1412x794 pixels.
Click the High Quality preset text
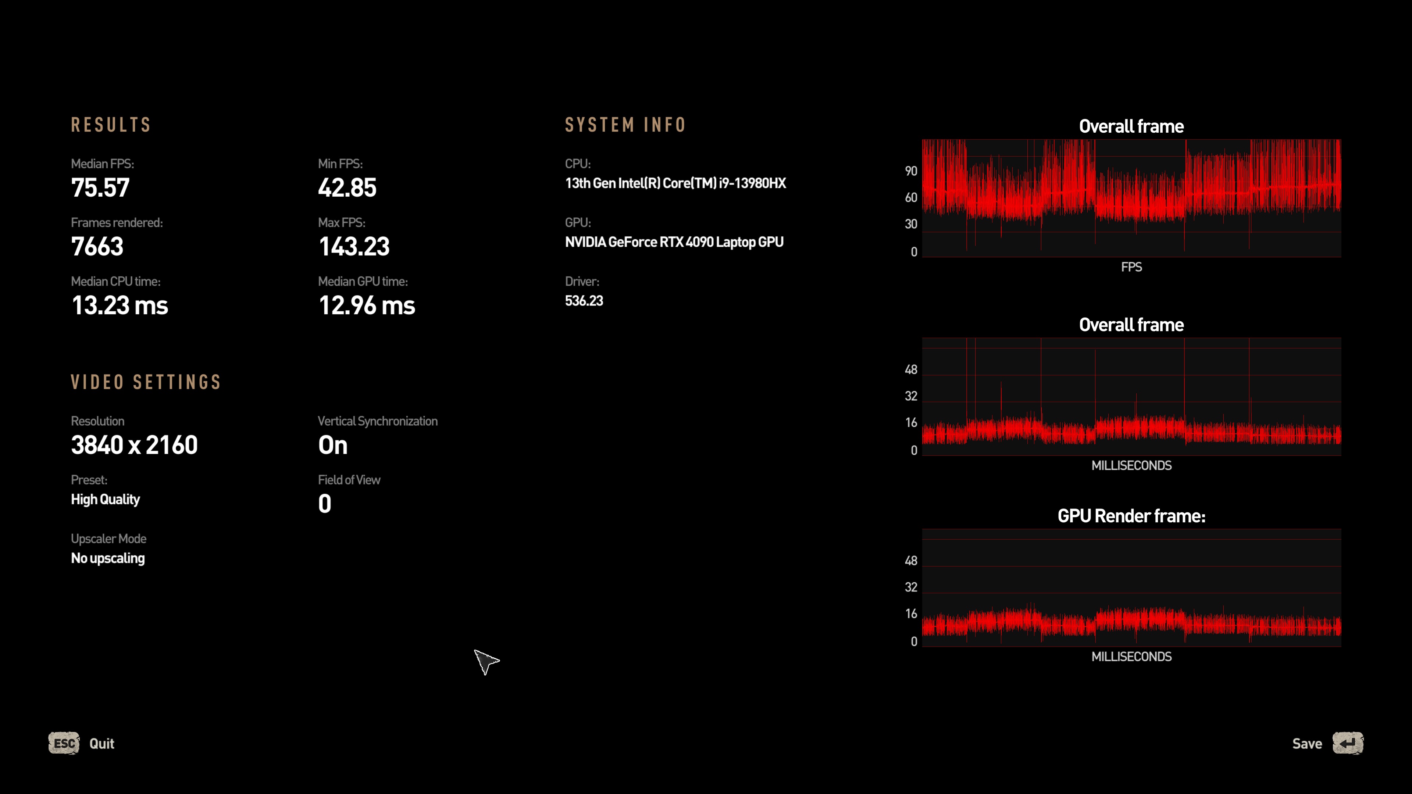tap(105, 499)
